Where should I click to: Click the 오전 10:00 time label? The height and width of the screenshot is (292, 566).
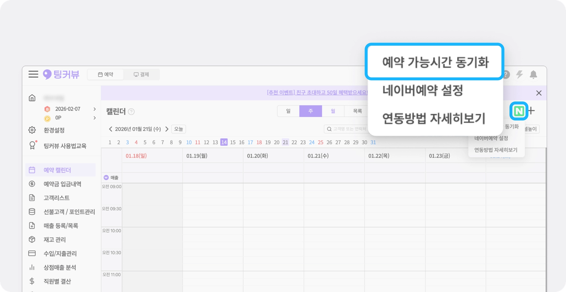coord(112,231)
